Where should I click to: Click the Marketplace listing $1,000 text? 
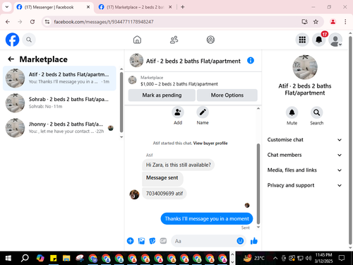tap(179, 84)
